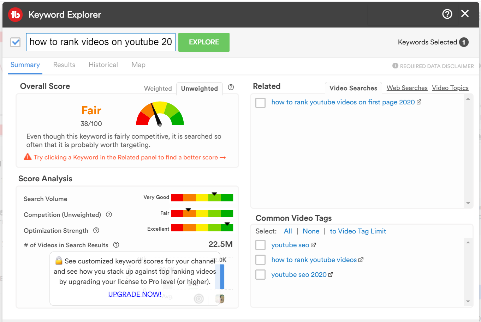
Task: Click help icon beside # of Videos in Search Results
Action: pos(116,245)
